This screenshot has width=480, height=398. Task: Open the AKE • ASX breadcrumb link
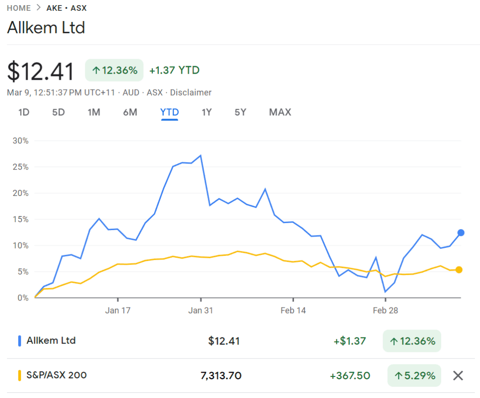coord(67,8)
